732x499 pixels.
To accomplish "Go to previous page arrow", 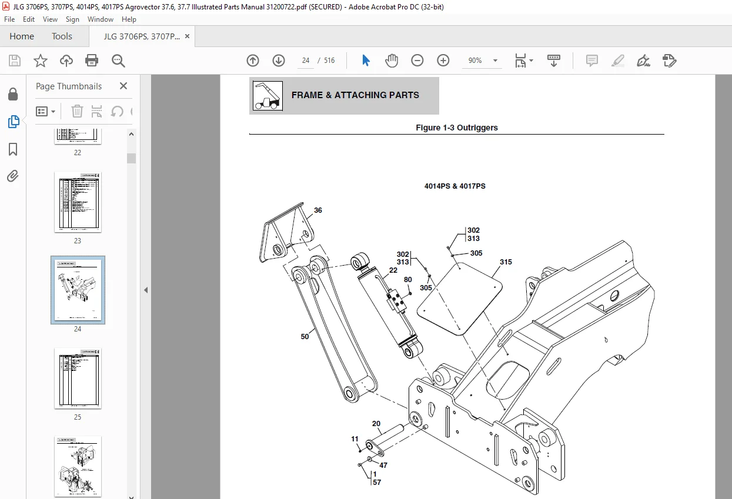I will [253, 61].
